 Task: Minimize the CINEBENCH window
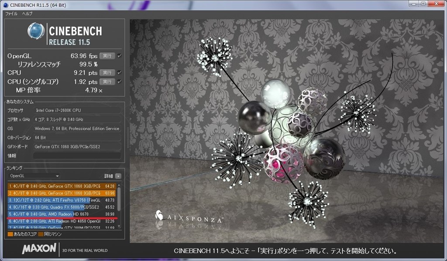pyautogui.click(x=414, y=3)
